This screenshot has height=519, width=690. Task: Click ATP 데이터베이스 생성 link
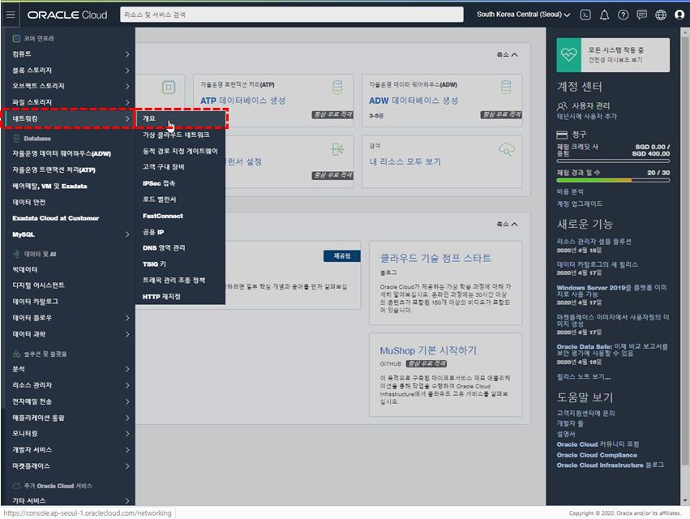point(243,101)
